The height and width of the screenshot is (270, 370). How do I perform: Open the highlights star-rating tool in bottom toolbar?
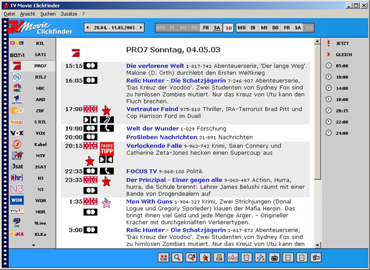pos(164,257)
